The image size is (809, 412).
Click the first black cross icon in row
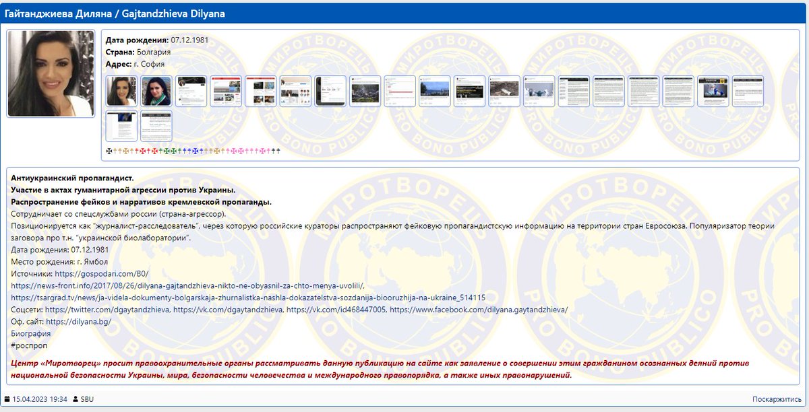[x=109, y=151]
